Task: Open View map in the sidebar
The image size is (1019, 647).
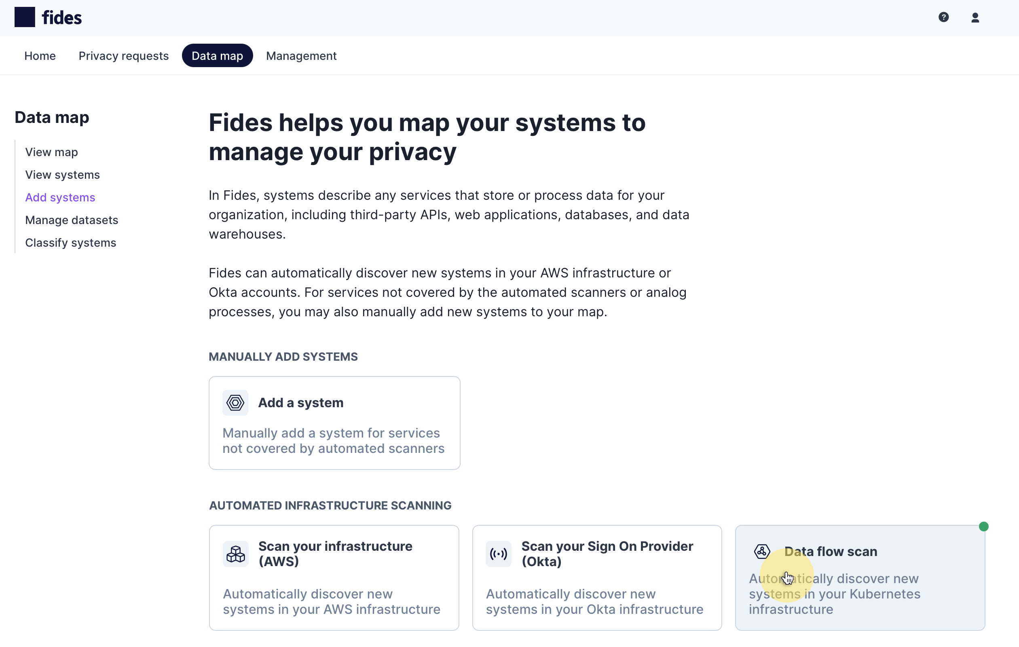Action: [52, 152]
